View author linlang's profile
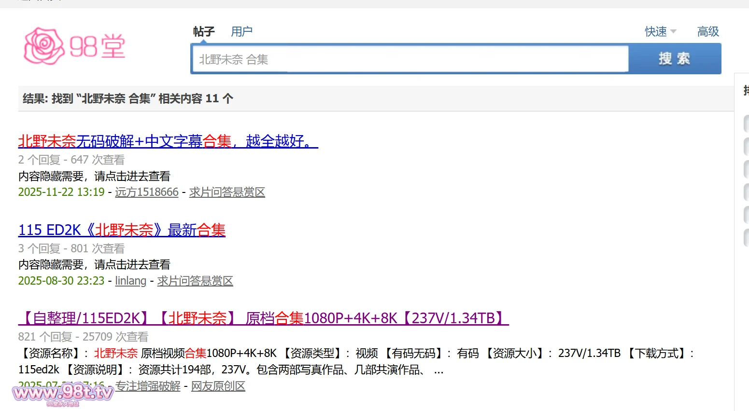 (x=130, y=281)
